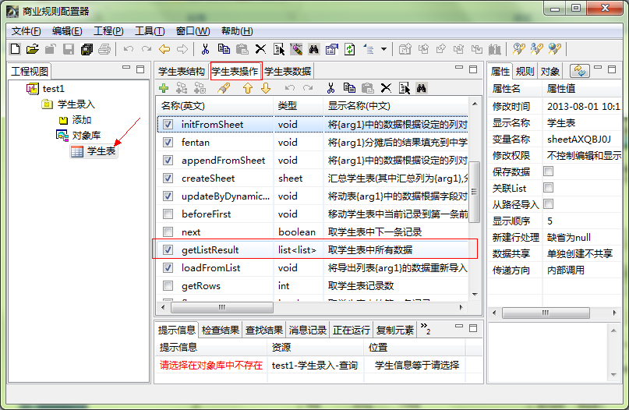629x410 pixels.
Task: Click the 缺省为null property value
Action: (568, 237)
